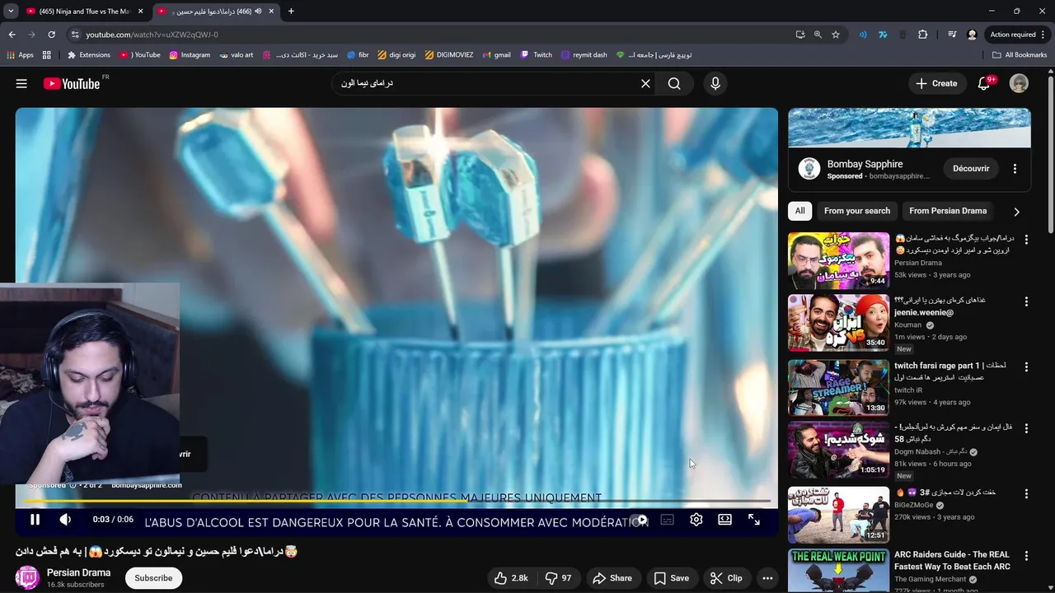The width and height of the screenshot is (1055, 593).
Task: Open more actions ellipsis below video
Action: [767, 578]
